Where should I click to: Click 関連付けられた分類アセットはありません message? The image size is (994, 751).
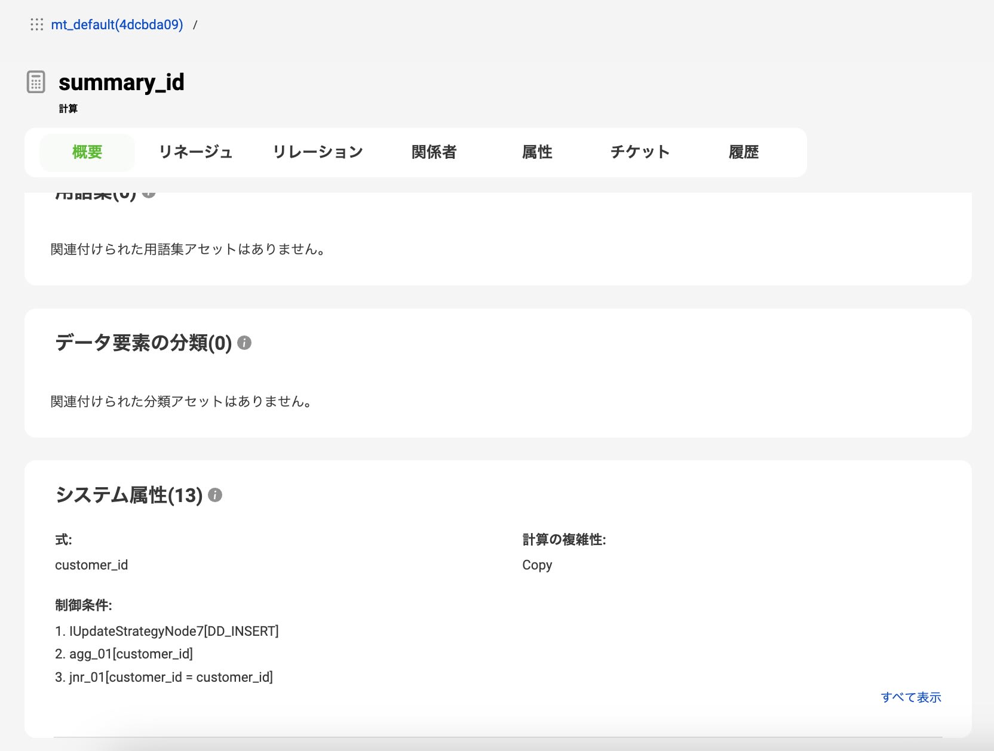182,401
